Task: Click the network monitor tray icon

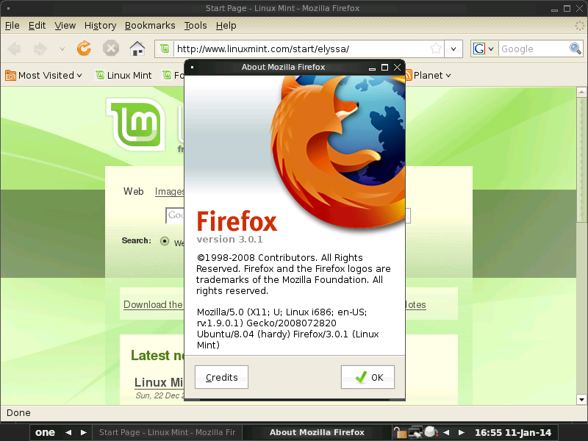Action: pyautogui.click(x=415, y=432)
